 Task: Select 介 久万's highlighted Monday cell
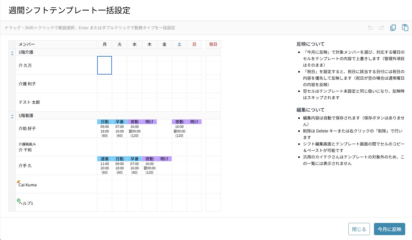[x=105, y=65]
